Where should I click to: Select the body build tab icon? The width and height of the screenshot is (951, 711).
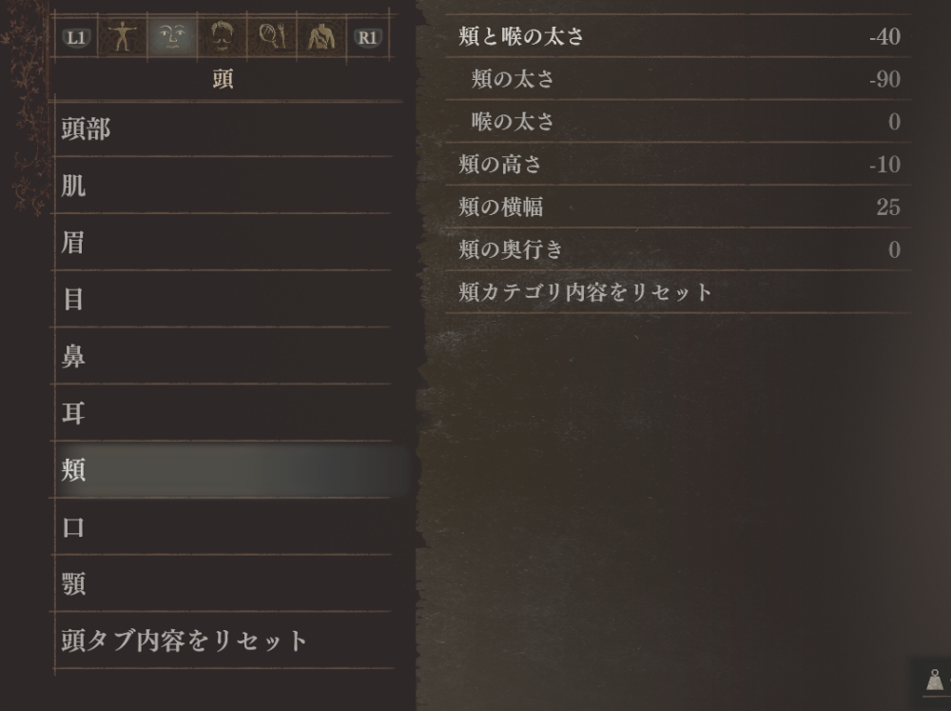[122, 37]
